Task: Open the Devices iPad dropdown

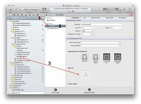Action: tap(87, 31)
